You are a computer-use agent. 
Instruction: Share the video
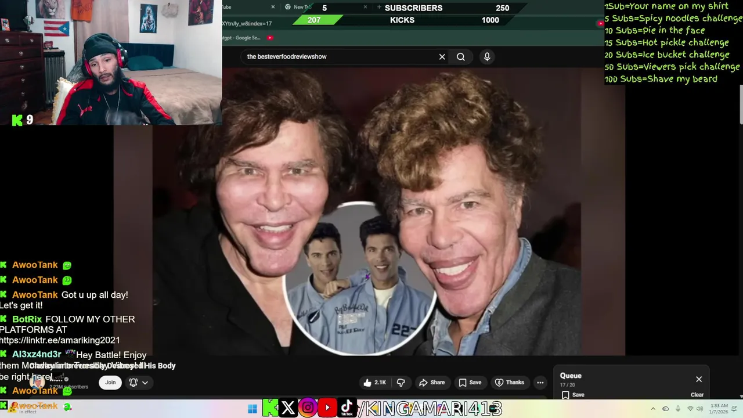pos(432,383)
